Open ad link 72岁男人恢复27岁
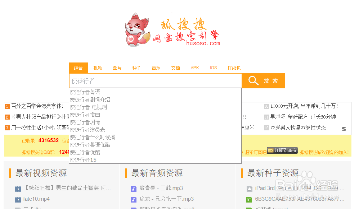 pyautogui.click(x=298, y=128)
